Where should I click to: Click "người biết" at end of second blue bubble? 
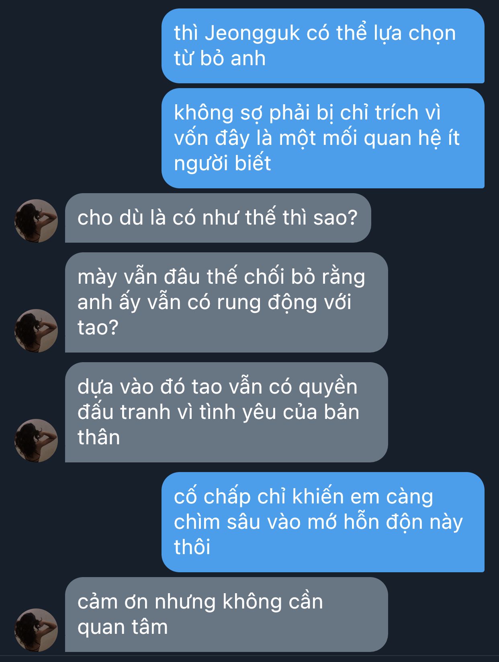point(222,163)
